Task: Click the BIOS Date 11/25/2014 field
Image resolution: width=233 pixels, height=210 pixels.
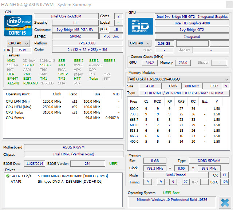Action: (x=35, y=164)
